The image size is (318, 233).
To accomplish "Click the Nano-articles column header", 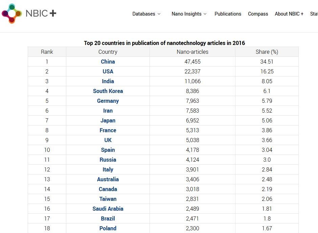I will [192, 52].
